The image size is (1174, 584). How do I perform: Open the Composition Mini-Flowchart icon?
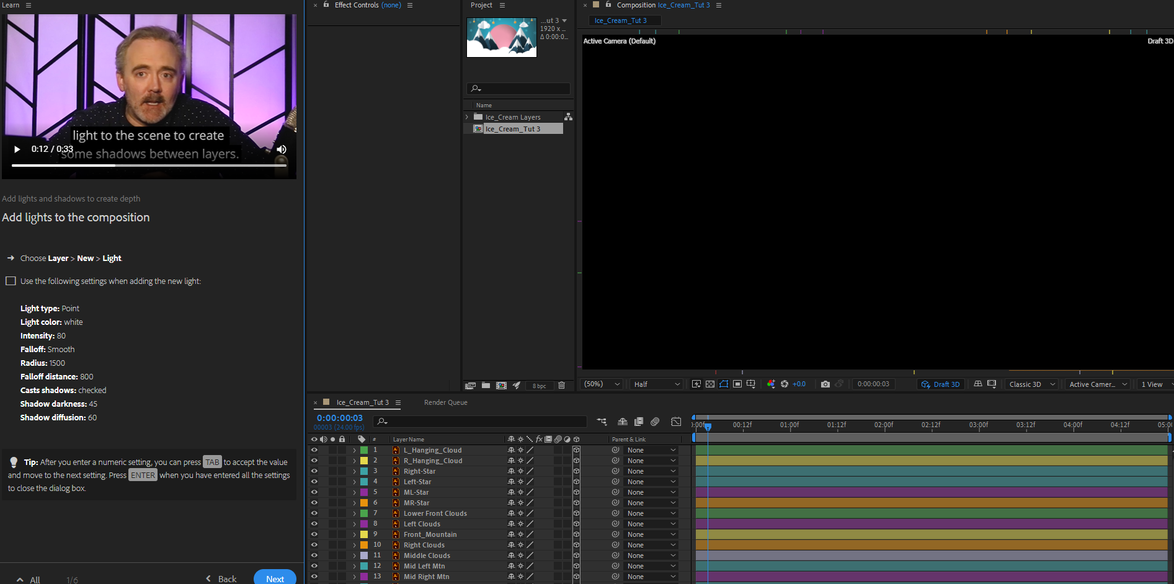coord(601,422)
